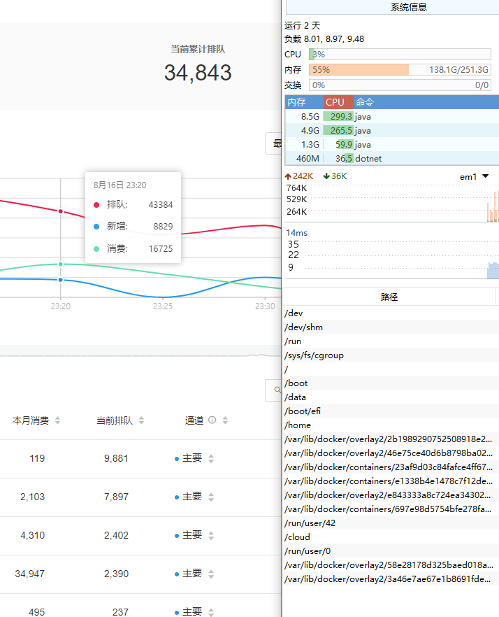
Task: Sort by 当前排队 column sort arrows
Action: coord(141,420)
